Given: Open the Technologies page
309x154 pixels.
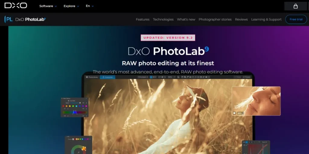Looking at the screenshot, I should (163, 20).
